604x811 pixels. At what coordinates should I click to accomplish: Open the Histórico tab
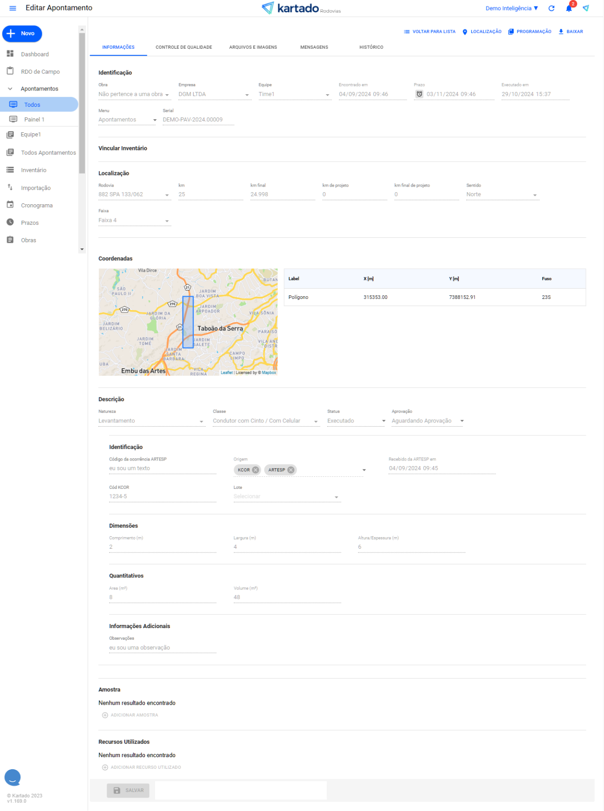click(371, 47)
